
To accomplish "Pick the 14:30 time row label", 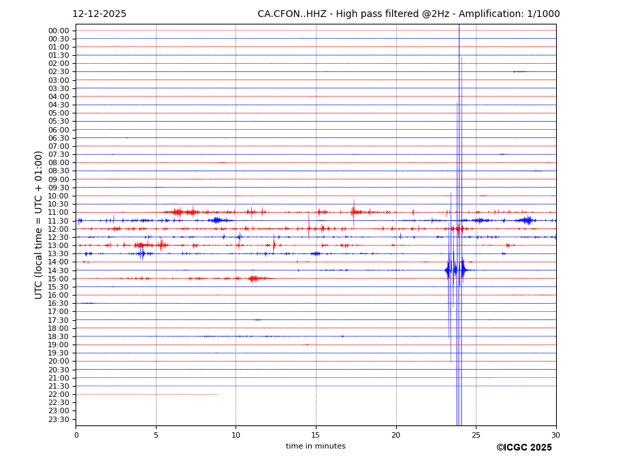I will pyautogui.click(x=59, y=270).
